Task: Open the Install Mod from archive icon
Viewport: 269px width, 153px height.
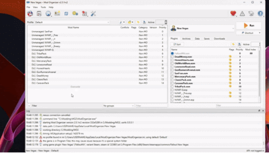Action: pyautogui.click(x=39, y=14)
